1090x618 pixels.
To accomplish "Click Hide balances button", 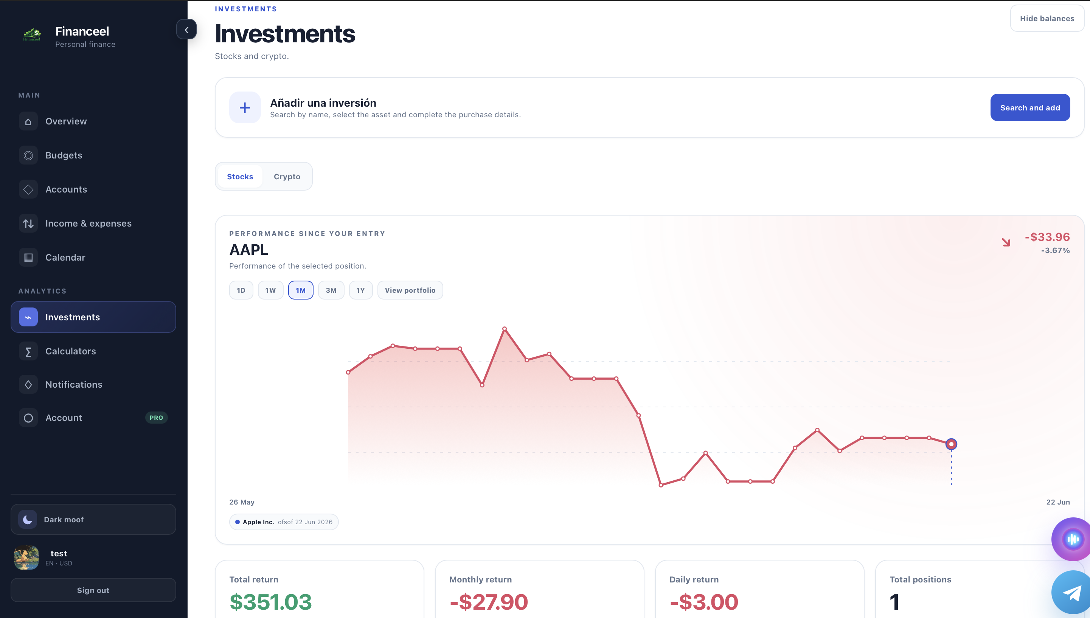I will coord(1047,18).
